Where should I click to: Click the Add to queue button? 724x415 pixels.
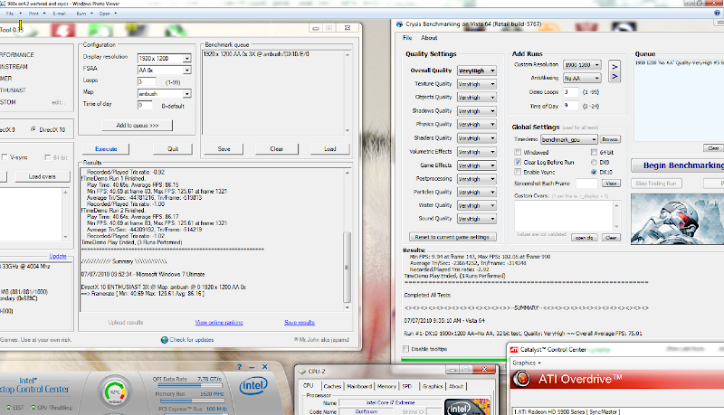[138, 126]
